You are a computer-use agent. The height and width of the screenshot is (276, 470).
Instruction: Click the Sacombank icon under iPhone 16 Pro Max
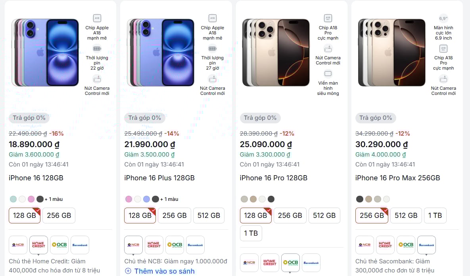pos(426,245)
